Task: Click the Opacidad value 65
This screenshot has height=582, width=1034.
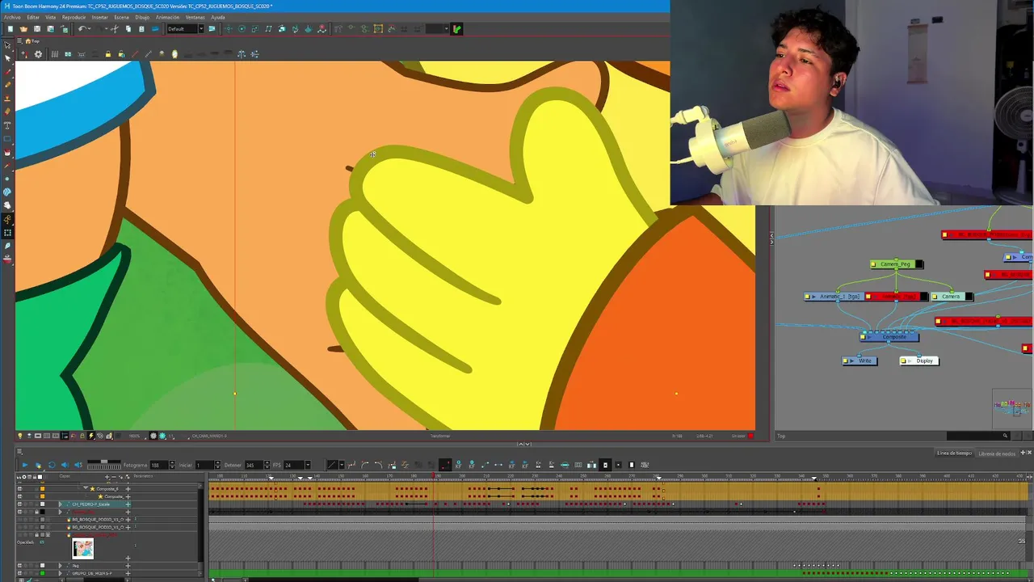Action: [42, 542]
